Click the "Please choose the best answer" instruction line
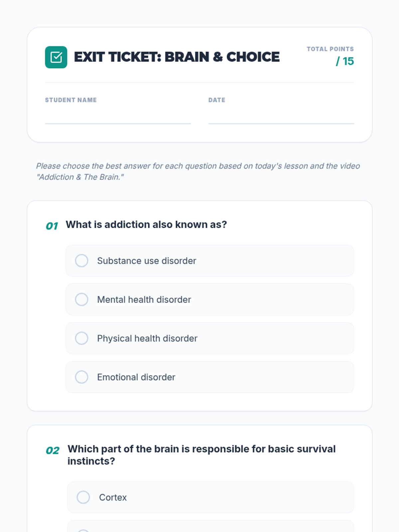This screenshot has width=399, height=532. pyautogui.click(x=198, y=166)
